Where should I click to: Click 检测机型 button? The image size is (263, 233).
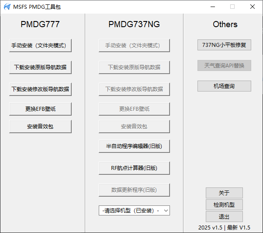tap(224, 205)
